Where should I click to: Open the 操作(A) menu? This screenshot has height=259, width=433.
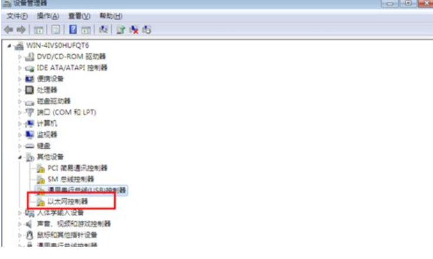[x=48, y=16]
